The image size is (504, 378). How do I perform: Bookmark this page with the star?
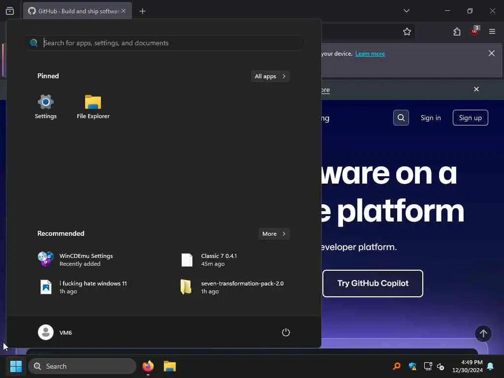[407, 31]
